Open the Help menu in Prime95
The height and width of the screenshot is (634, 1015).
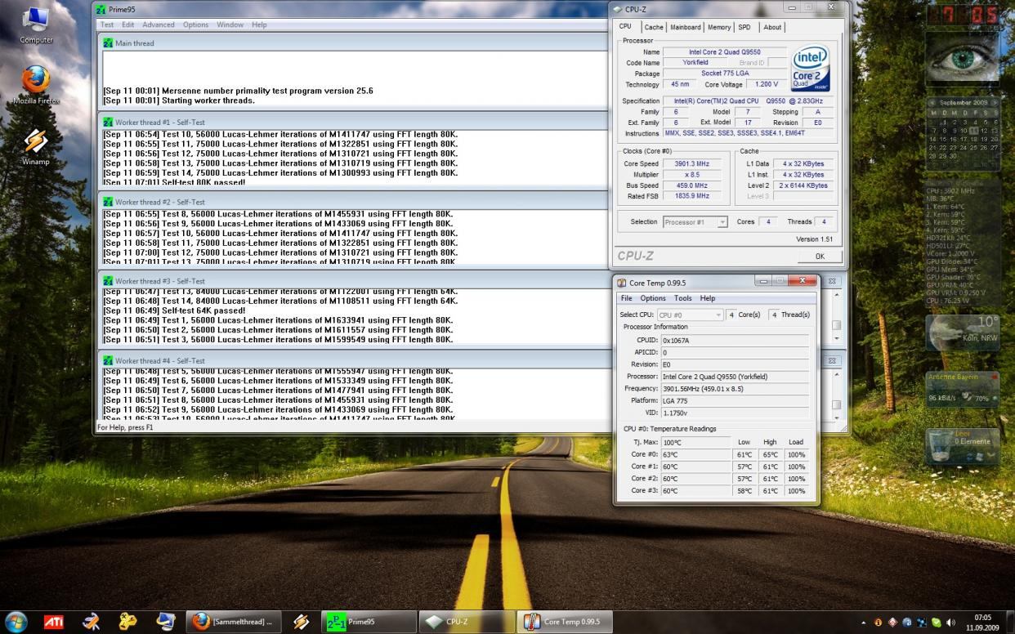259,25
